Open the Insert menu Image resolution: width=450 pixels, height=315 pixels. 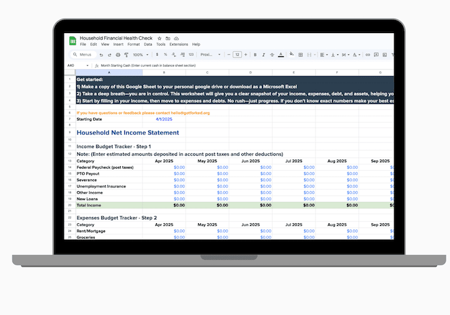118,44
